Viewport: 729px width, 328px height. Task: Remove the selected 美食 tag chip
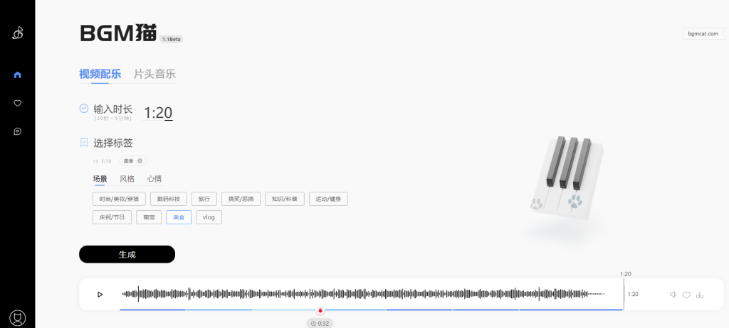140,161
